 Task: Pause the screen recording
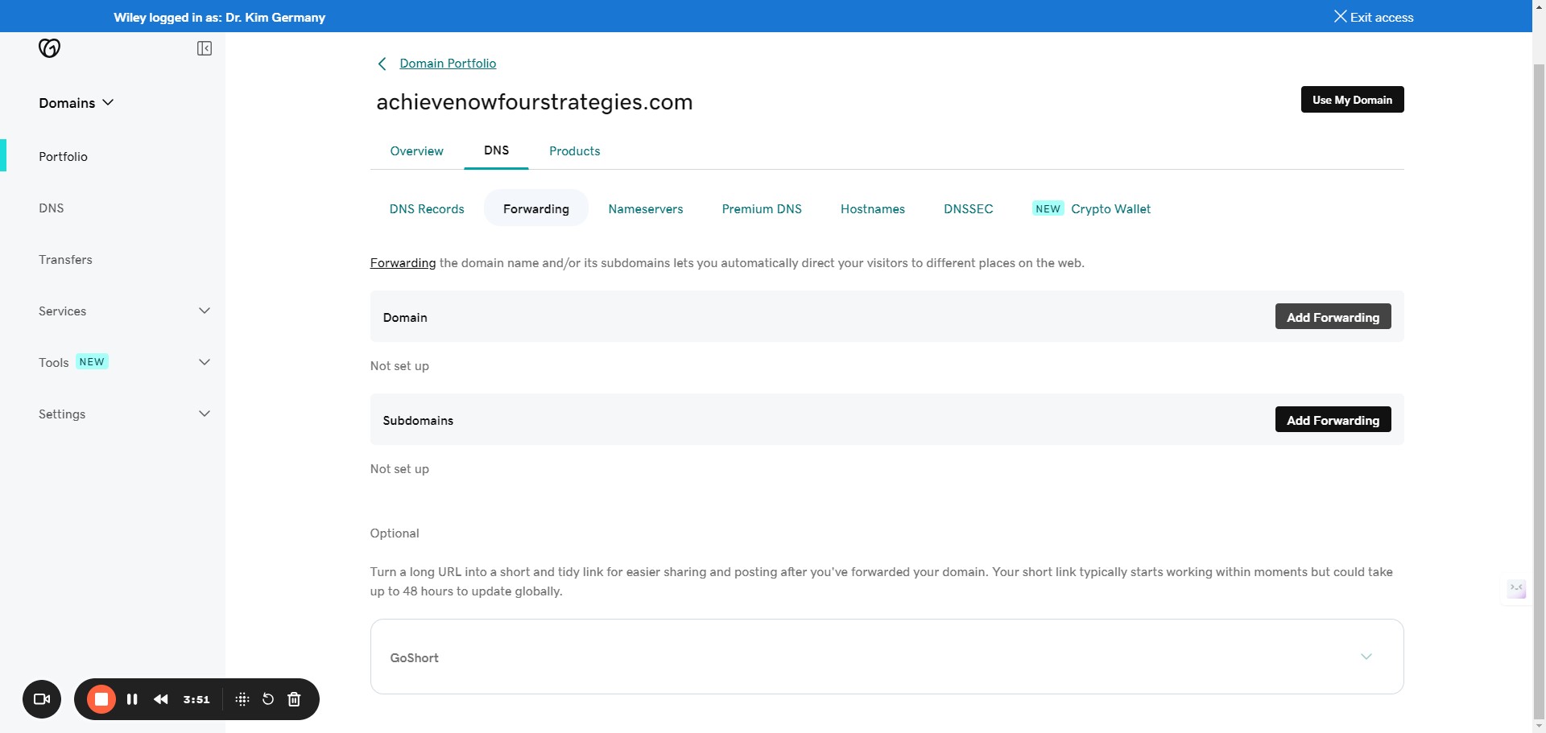point(132,699)
